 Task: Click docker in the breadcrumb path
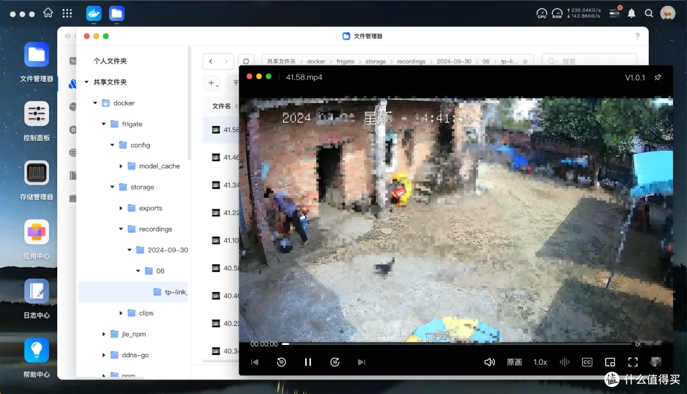(316, 61)
